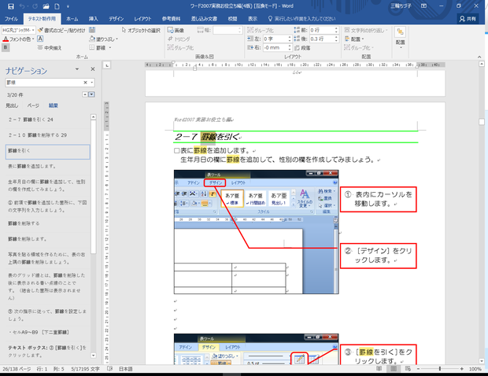The image size is (488, 376).
Task: Click the center align (中央揃え) icon
Action: (40, 47)
